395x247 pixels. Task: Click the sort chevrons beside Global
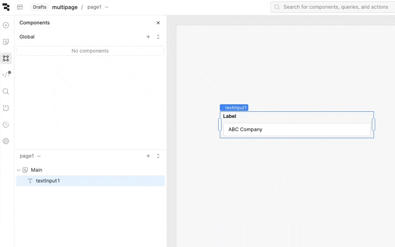click(x=158, y=37)
